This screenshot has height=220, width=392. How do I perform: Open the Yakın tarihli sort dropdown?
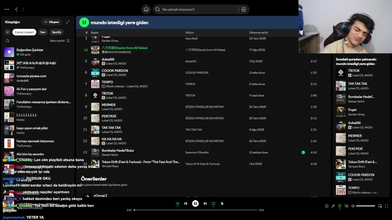coord(60,41)
